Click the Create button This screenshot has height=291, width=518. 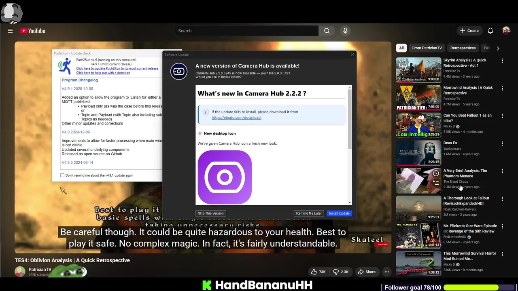pos(469,31)
